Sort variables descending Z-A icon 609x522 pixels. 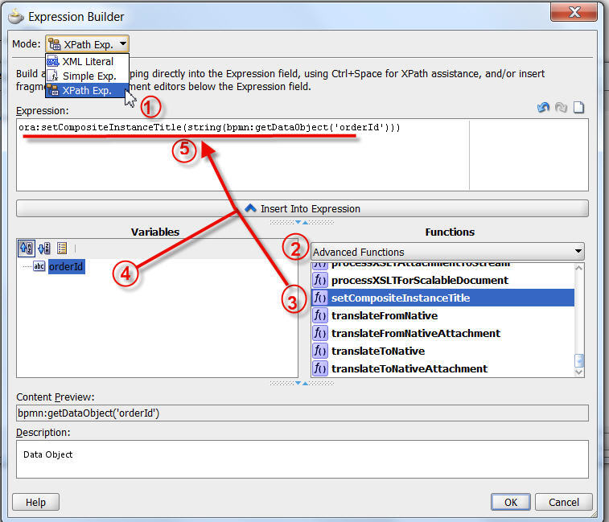[44, 248]
